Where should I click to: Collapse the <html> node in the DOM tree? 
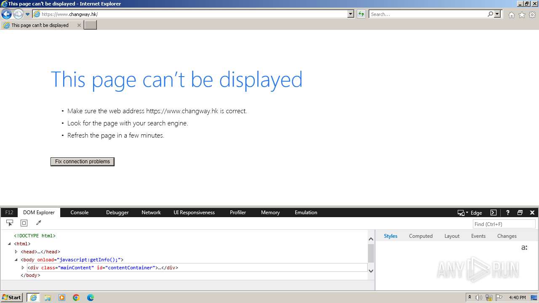pyautogui.click(x=9, y=244)
